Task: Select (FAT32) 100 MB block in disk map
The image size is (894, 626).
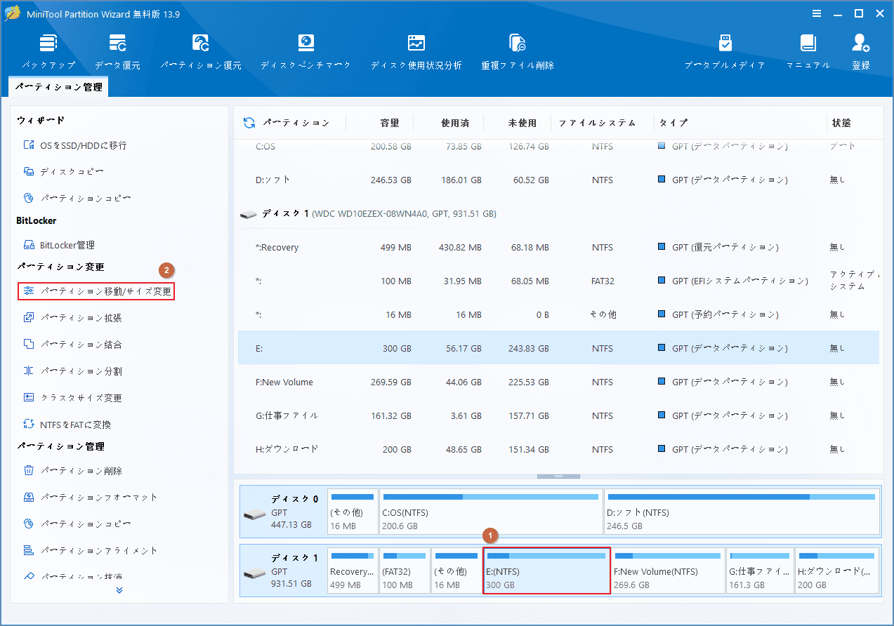Action: point(405,571)
